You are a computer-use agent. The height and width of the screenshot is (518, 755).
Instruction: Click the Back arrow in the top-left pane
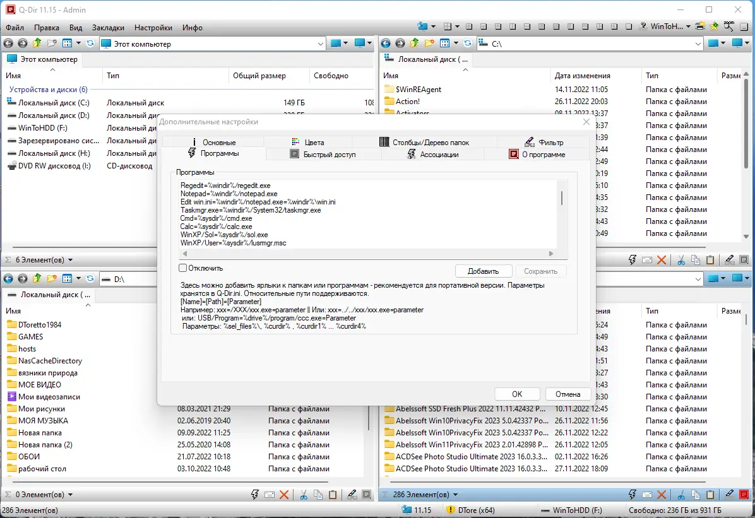click(x=8, y=44)
